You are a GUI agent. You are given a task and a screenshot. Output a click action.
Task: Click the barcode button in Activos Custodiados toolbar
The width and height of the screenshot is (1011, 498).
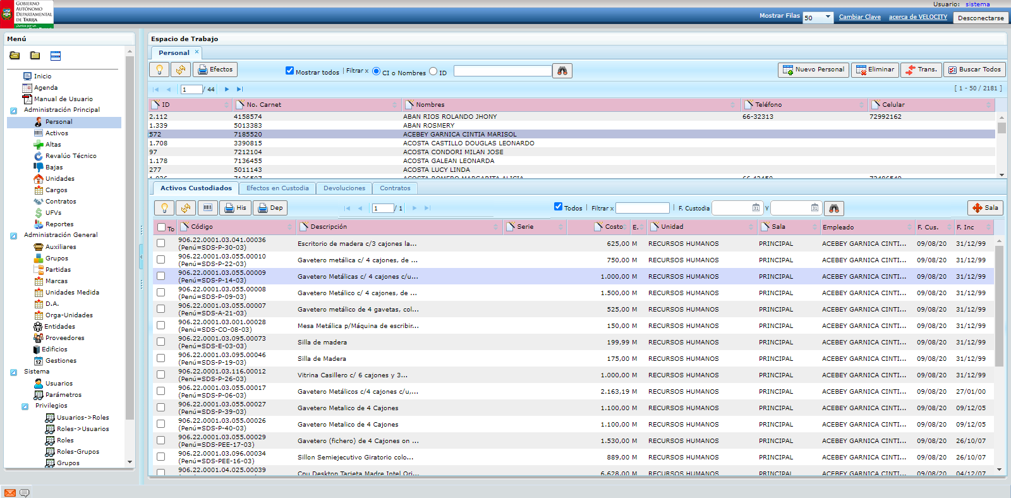pos(208,208)
